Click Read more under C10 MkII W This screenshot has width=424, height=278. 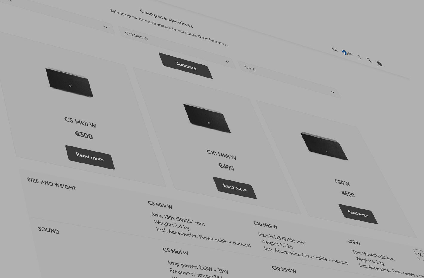pos(235,188)
